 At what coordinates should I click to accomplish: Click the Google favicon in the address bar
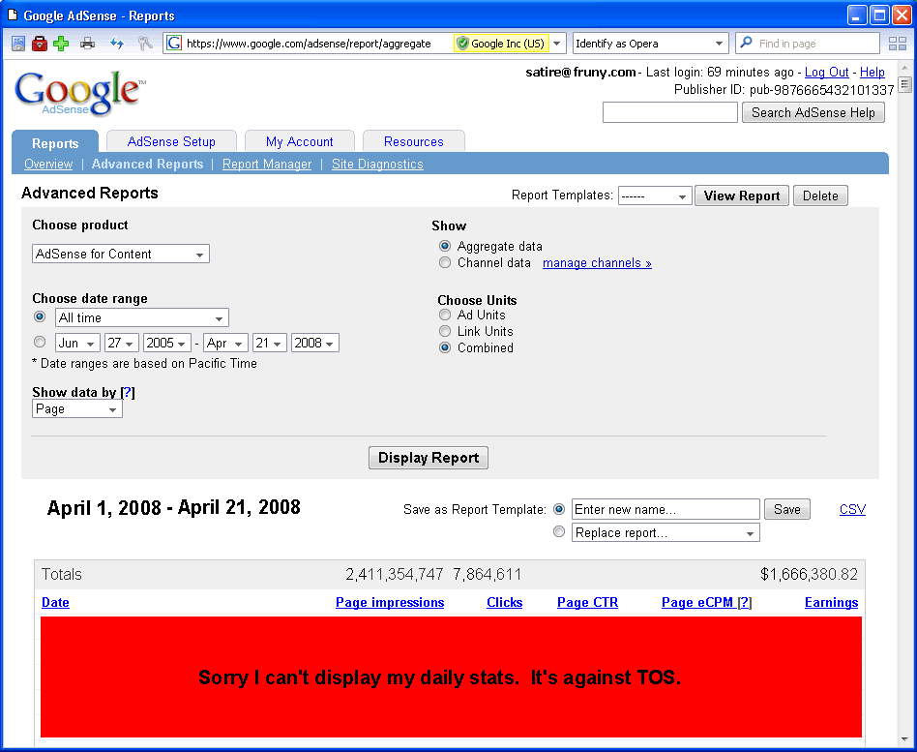(x=174, y=44)
